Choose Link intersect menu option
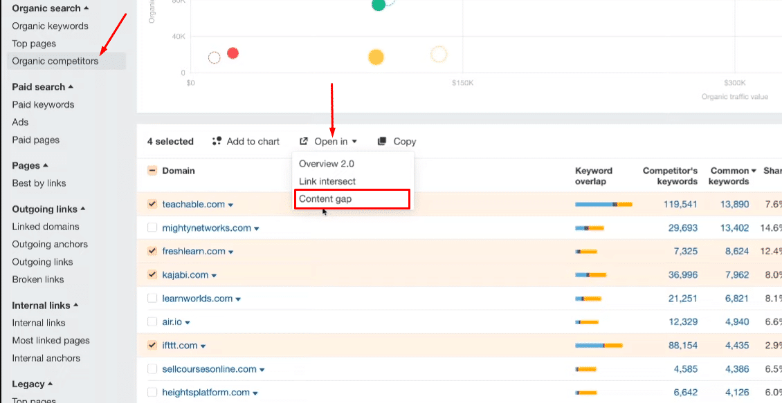The image size is (782, 403). click(327, 181)
